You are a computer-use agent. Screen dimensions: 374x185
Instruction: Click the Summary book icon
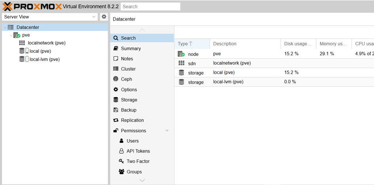[116, 48]
